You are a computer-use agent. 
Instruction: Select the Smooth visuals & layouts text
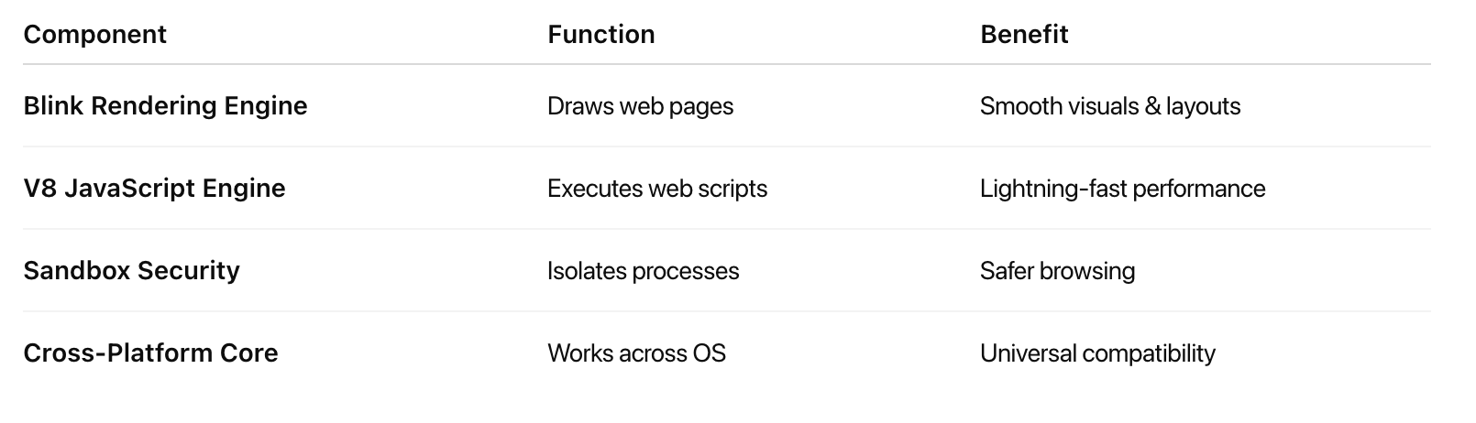[1109, 106]
